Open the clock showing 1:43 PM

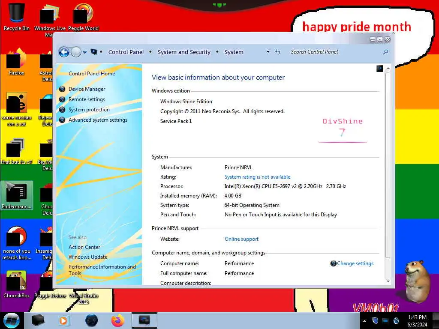(417, 321)
